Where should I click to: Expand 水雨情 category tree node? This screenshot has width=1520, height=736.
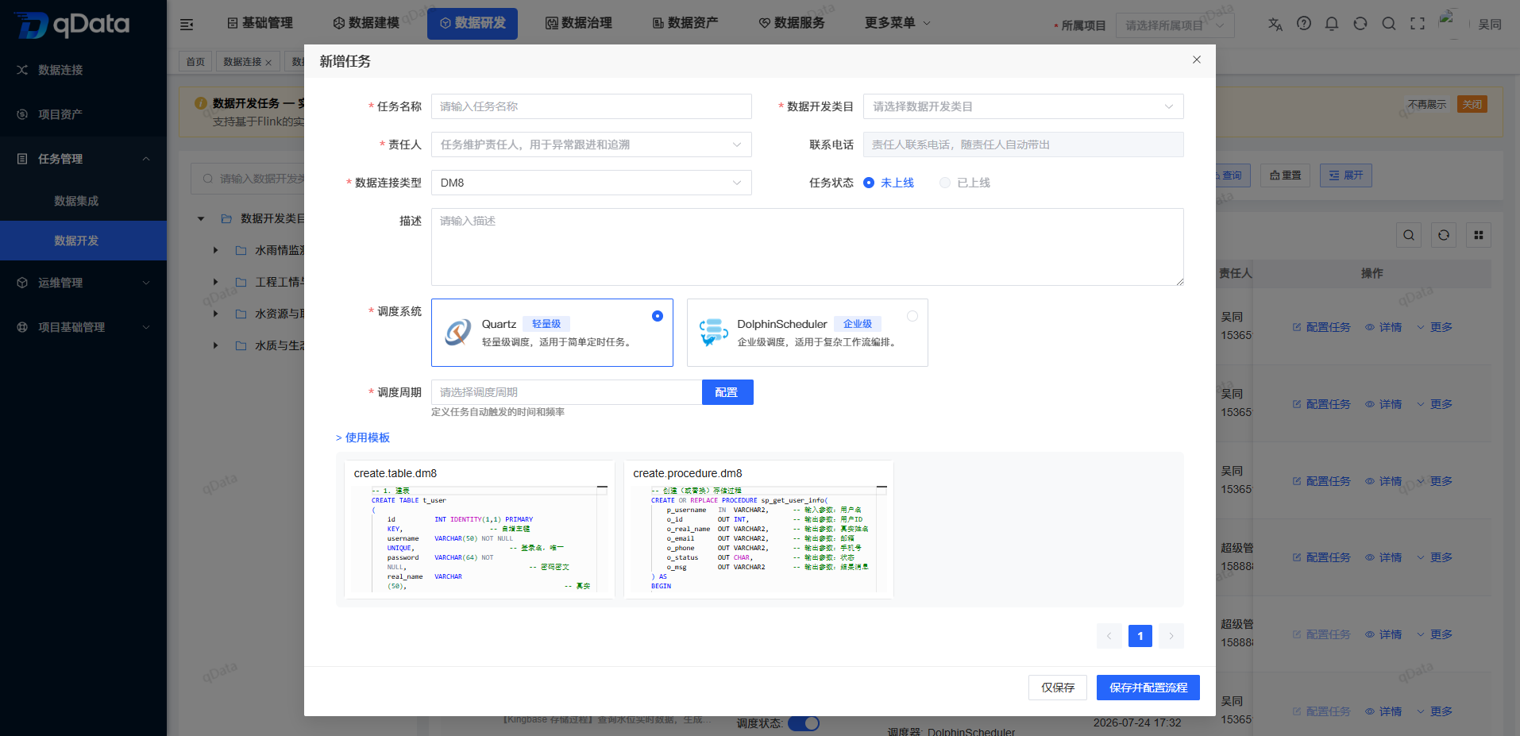pos(215,250)
